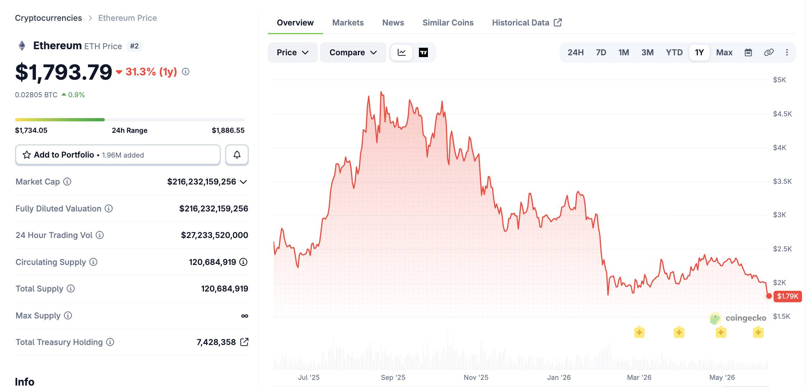Select the 3M time range
The image size is (807, 387).
pos(647,52)
